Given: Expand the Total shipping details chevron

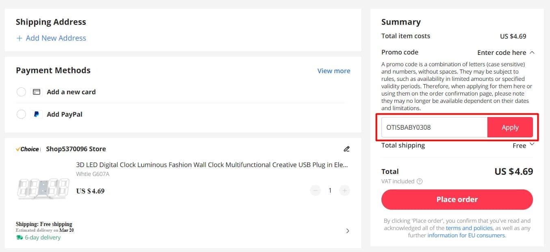Looking at the screenshot, I should tap(532, 144).
